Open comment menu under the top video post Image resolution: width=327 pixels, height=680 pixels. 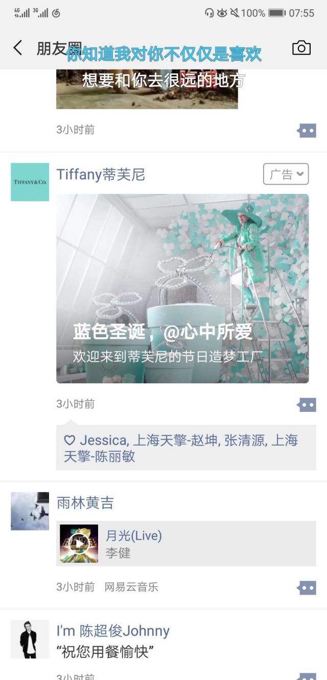click(x=307, y=130)
